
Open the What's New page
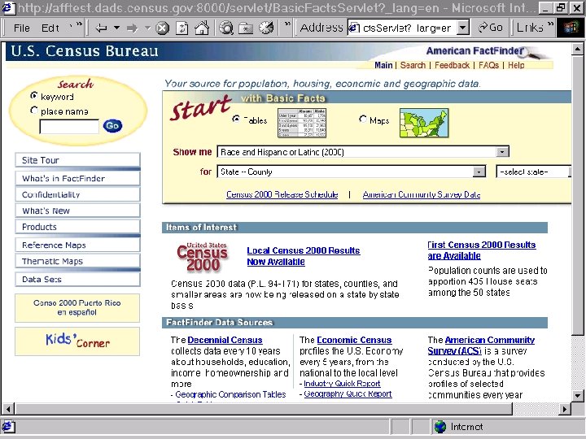point(78,211)
